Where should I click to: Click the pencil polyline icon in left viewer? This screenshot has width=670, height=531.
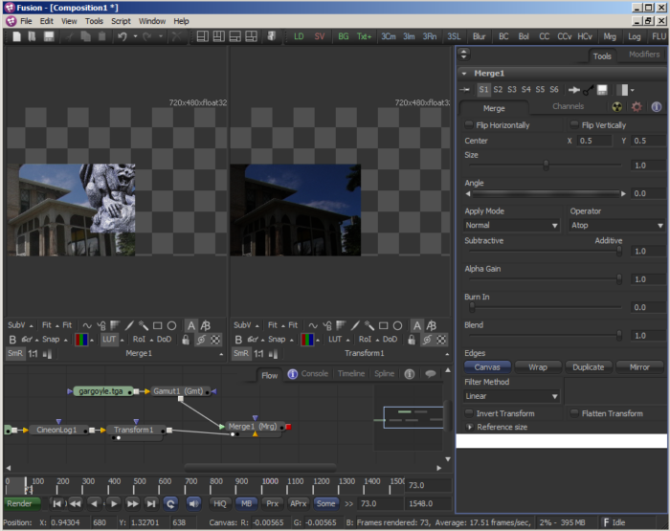pyautogui.click(x=129, y=325)
